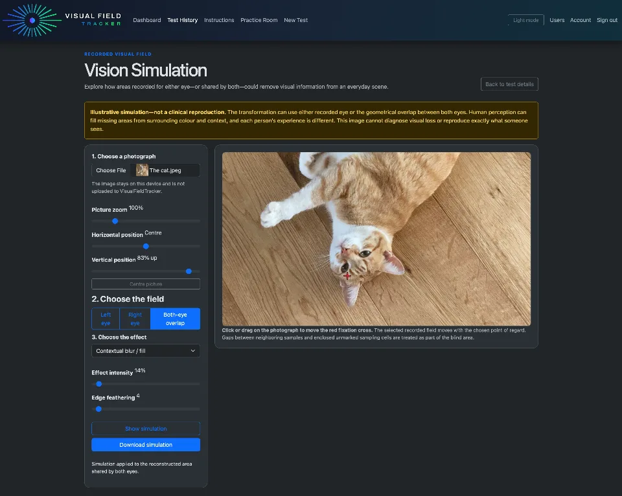Screen dimensions: 622x496
Task: Click the '2. Choose the field' heading
Action: (128, 299)
